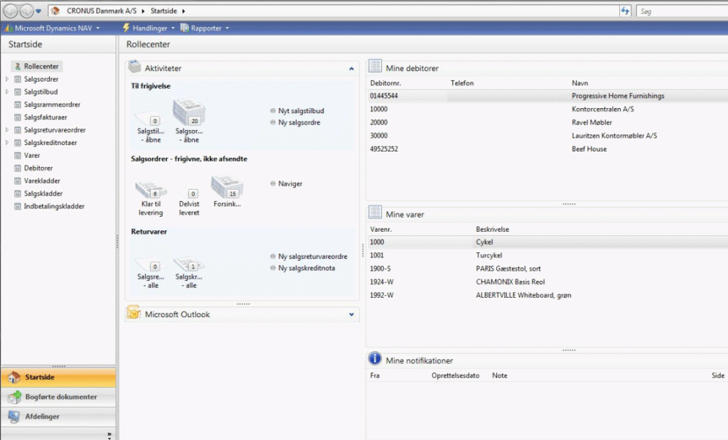Click the navigation pane configure chevron
728x440 pixels.
pyautogui.click(x=109, y=435)
